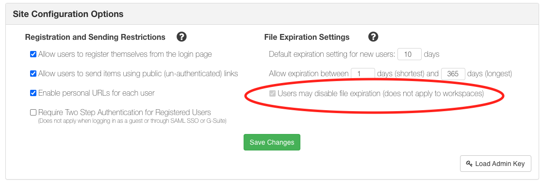Image resolution: width=543 pixels, height=183 pixels.
Task: Click the green Save Changes button
Action: coord(272,142)
